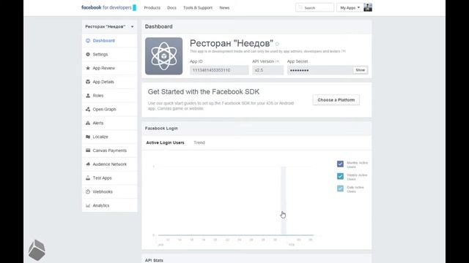Select the Active Login Users tab

click(165, 142)
